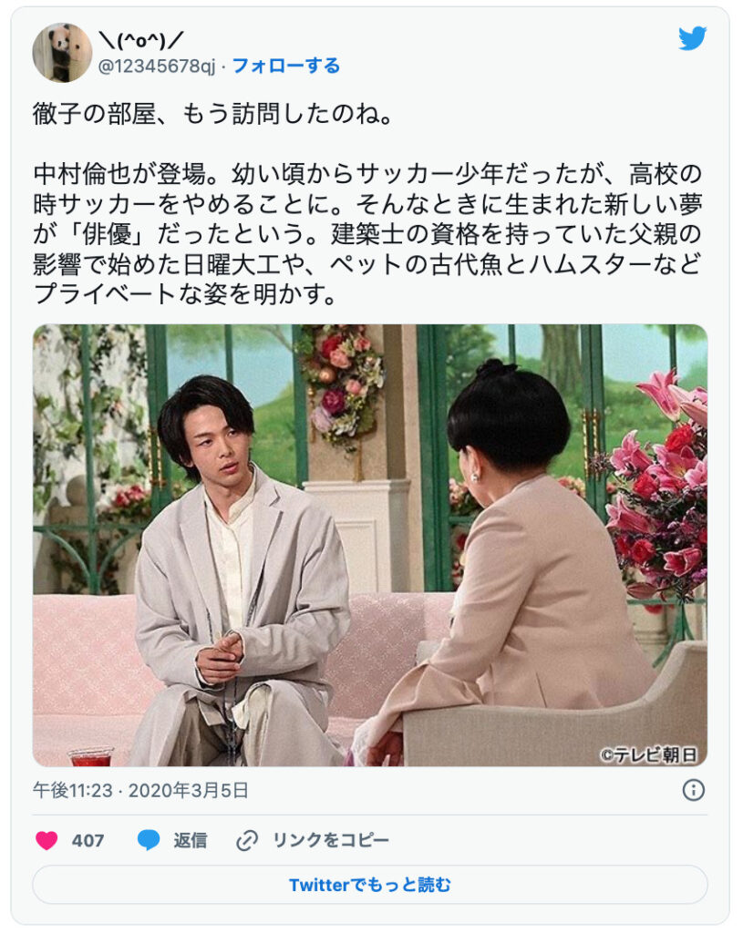Click the chain link copy icon
743x933 pixels.
pyautogui.click(x=246, y=840)
